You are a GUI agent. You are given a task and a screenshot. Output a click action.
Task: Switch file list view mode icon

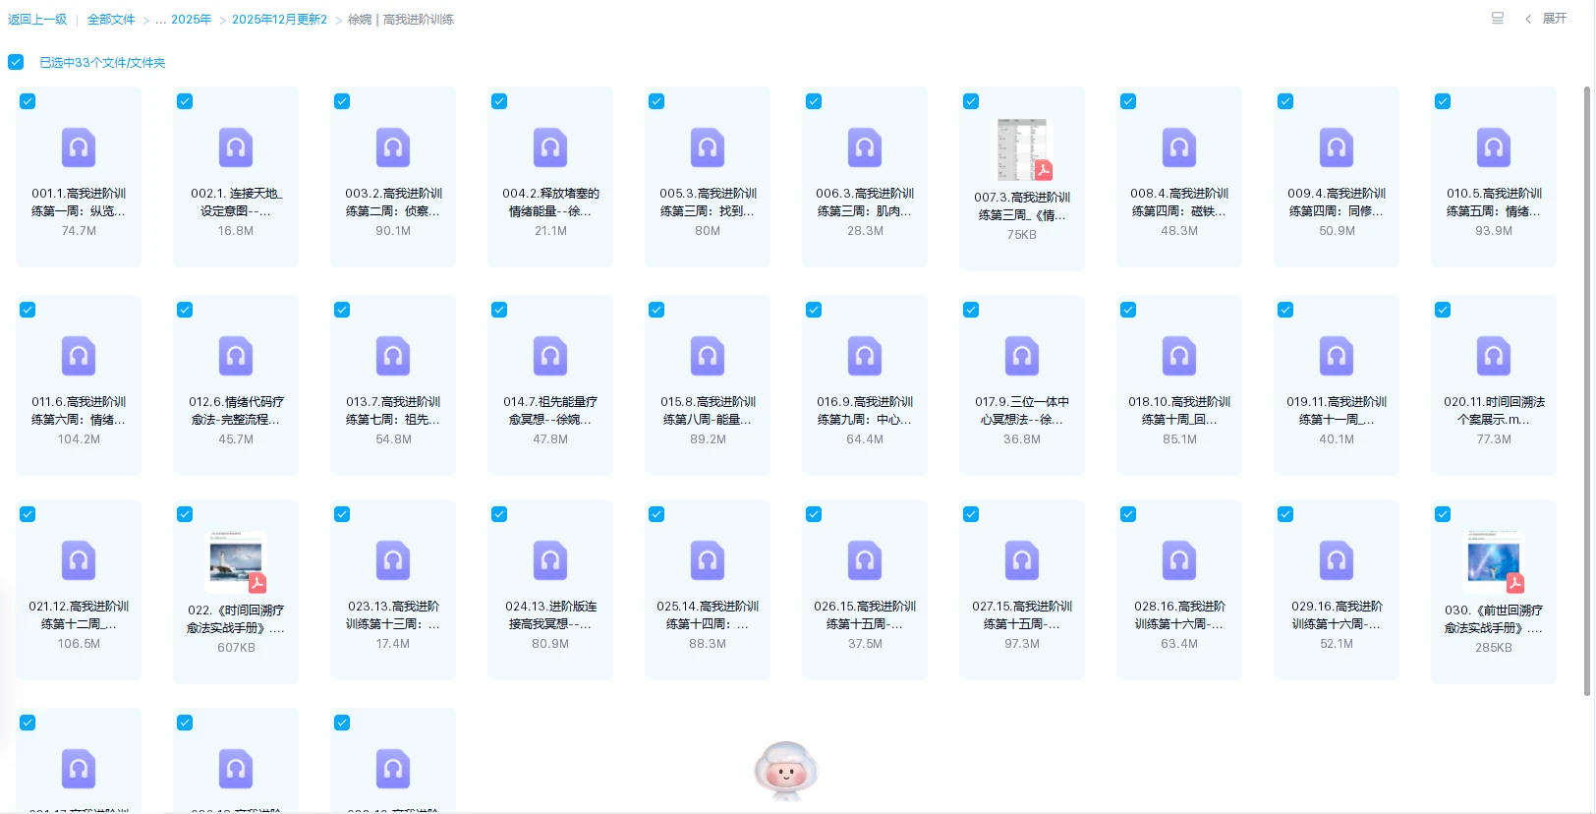click(x=1497, y=19)
